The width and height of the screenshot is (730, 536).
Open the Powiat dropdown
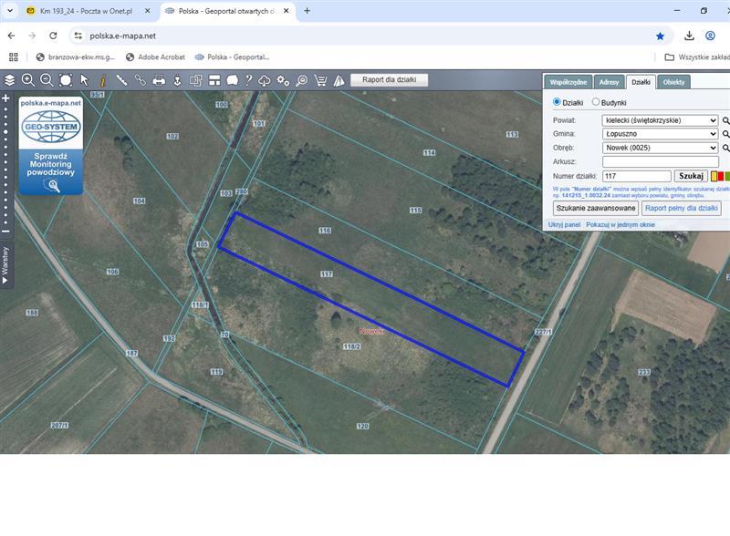tap(661, 119)
